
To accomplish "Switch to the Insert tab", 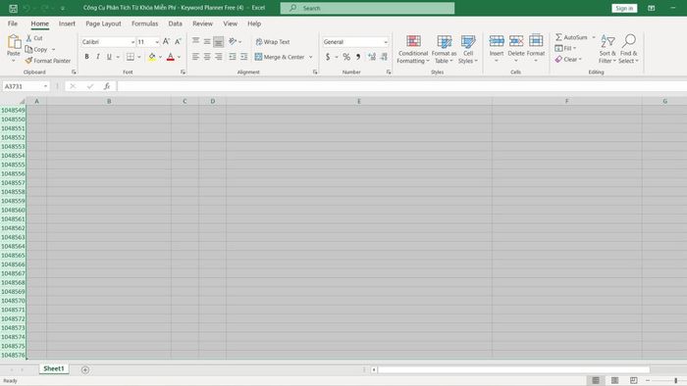I will 67,24.
